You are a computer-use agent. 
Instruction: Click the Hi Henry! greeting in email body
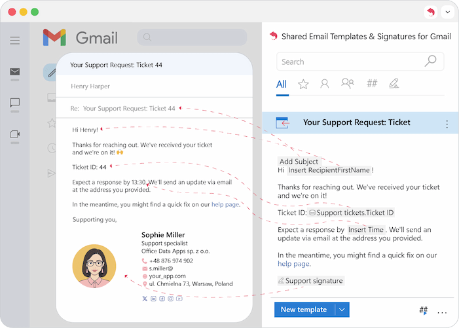click(85, 130)
